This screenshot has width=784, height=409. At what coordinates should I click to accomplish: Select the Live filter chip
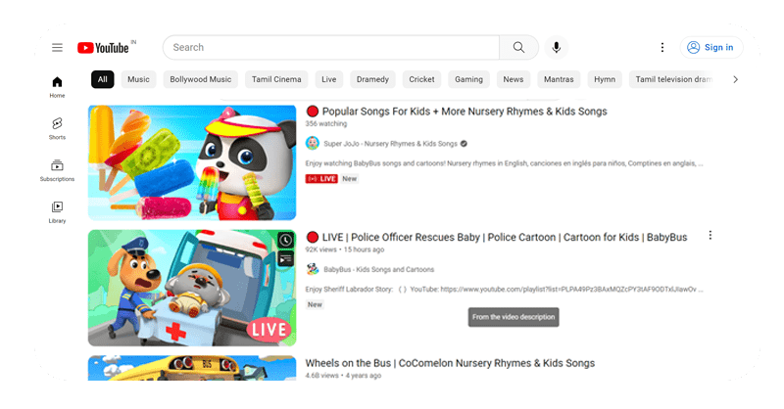pyautogui.click(x=329, y=79)
